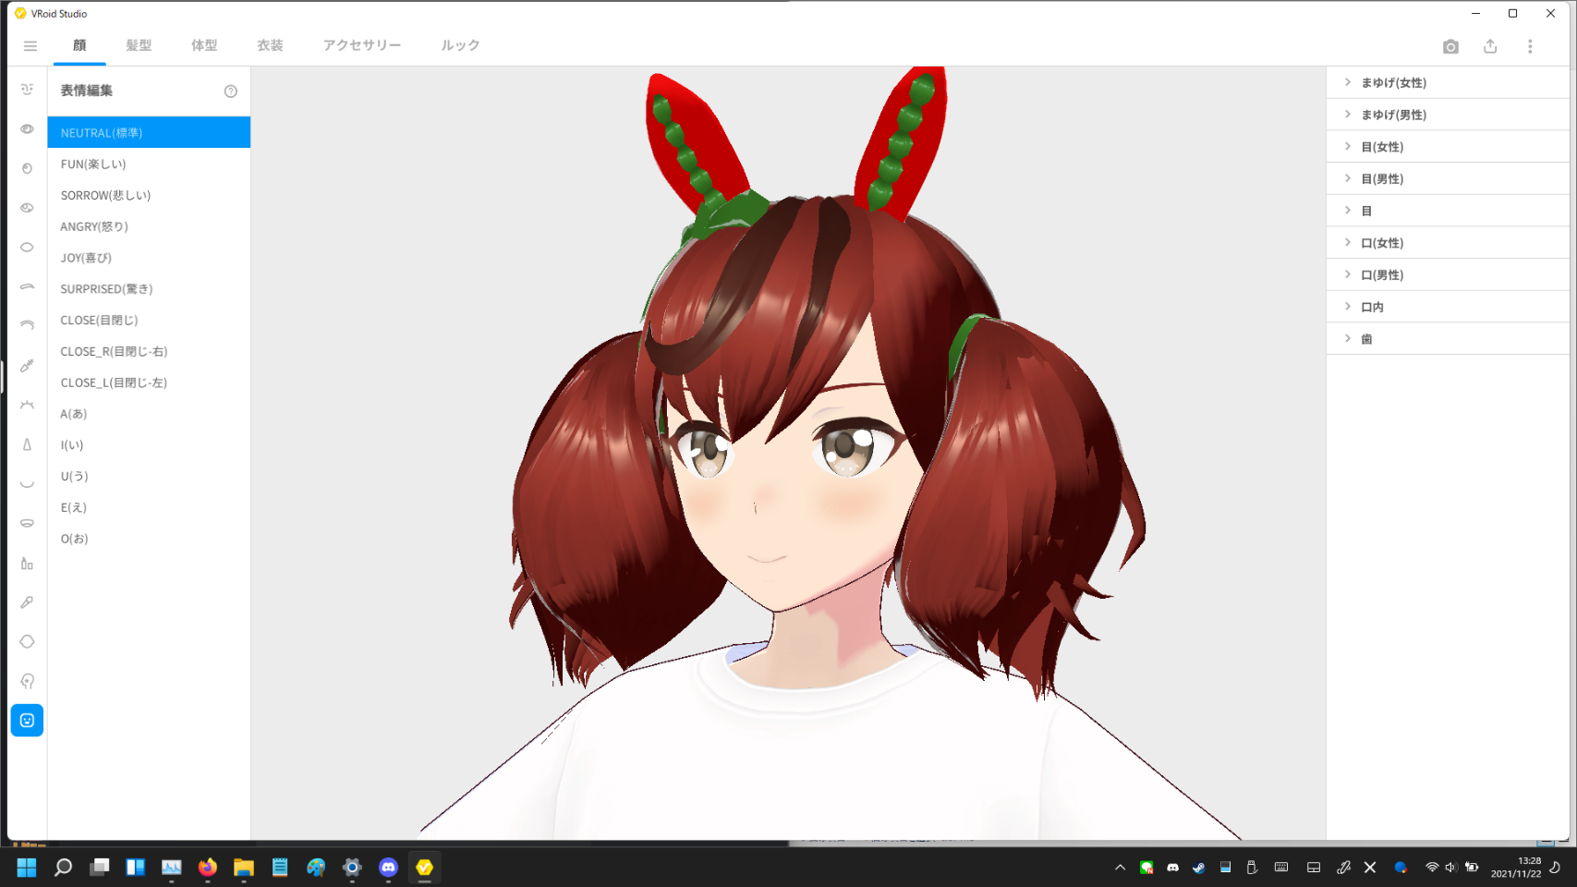Choose the E(え) mouth shape
Screen dimensions: 1577x887
pyautogui.click(x=149, y=507)
